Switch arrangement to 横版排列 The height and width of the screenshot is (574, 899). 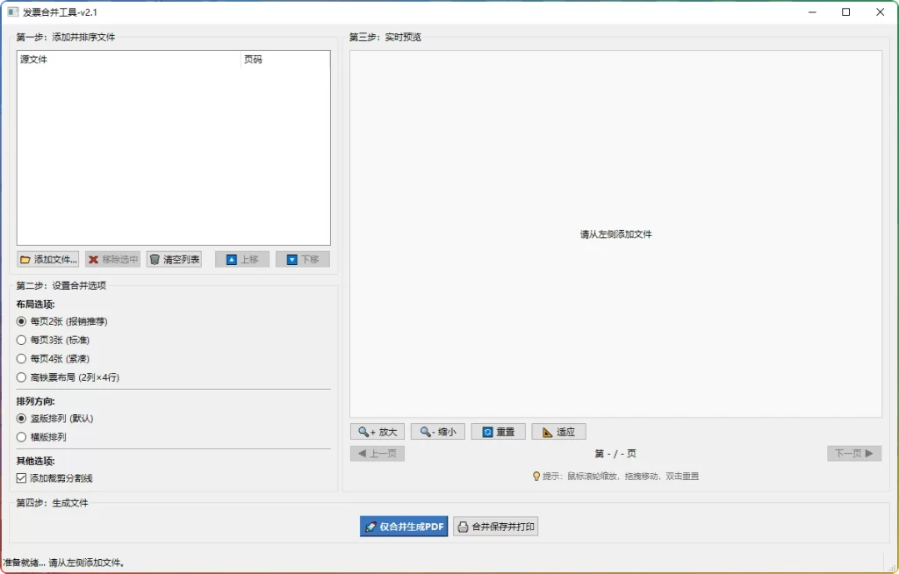(21, 436)
